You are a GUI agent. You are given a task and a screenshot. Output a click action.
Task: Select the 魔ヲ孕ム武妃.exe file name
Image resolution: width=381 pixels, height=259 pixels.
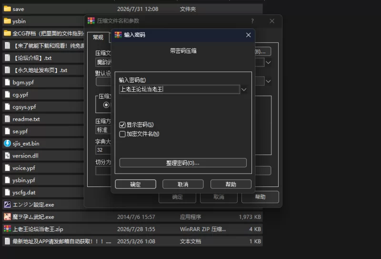click(x=33, y=217)
